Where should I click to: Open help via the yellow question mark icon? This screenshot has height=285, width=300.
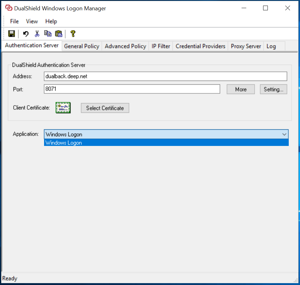73,34
